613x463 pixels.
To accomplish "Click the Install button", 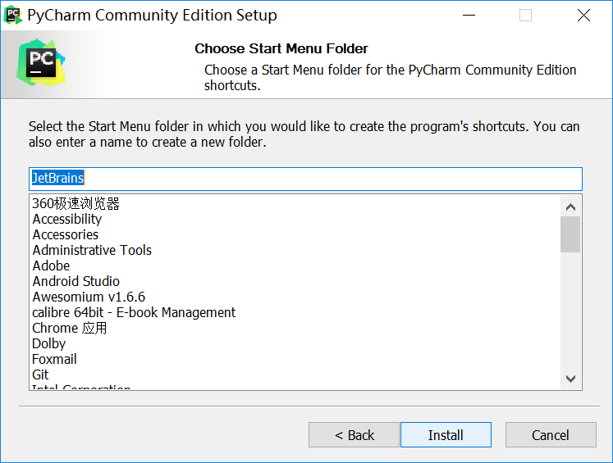I will 445,435.
